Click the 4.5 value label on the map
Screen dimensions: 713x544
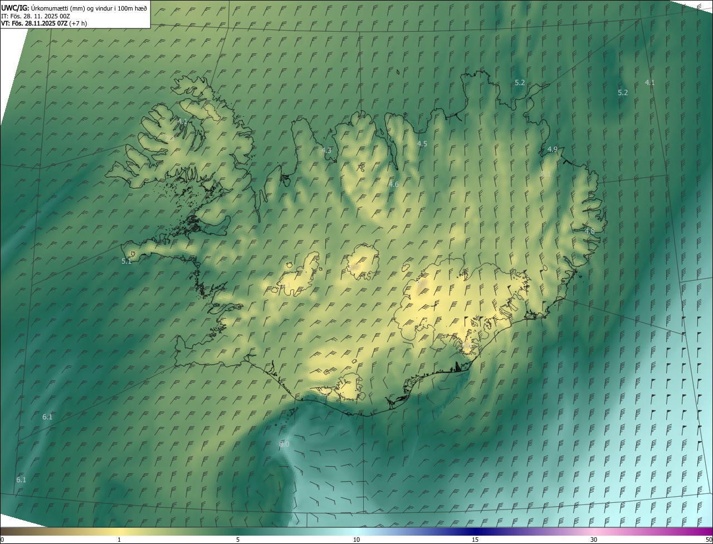pyautogui.click(x=422, y=144)
